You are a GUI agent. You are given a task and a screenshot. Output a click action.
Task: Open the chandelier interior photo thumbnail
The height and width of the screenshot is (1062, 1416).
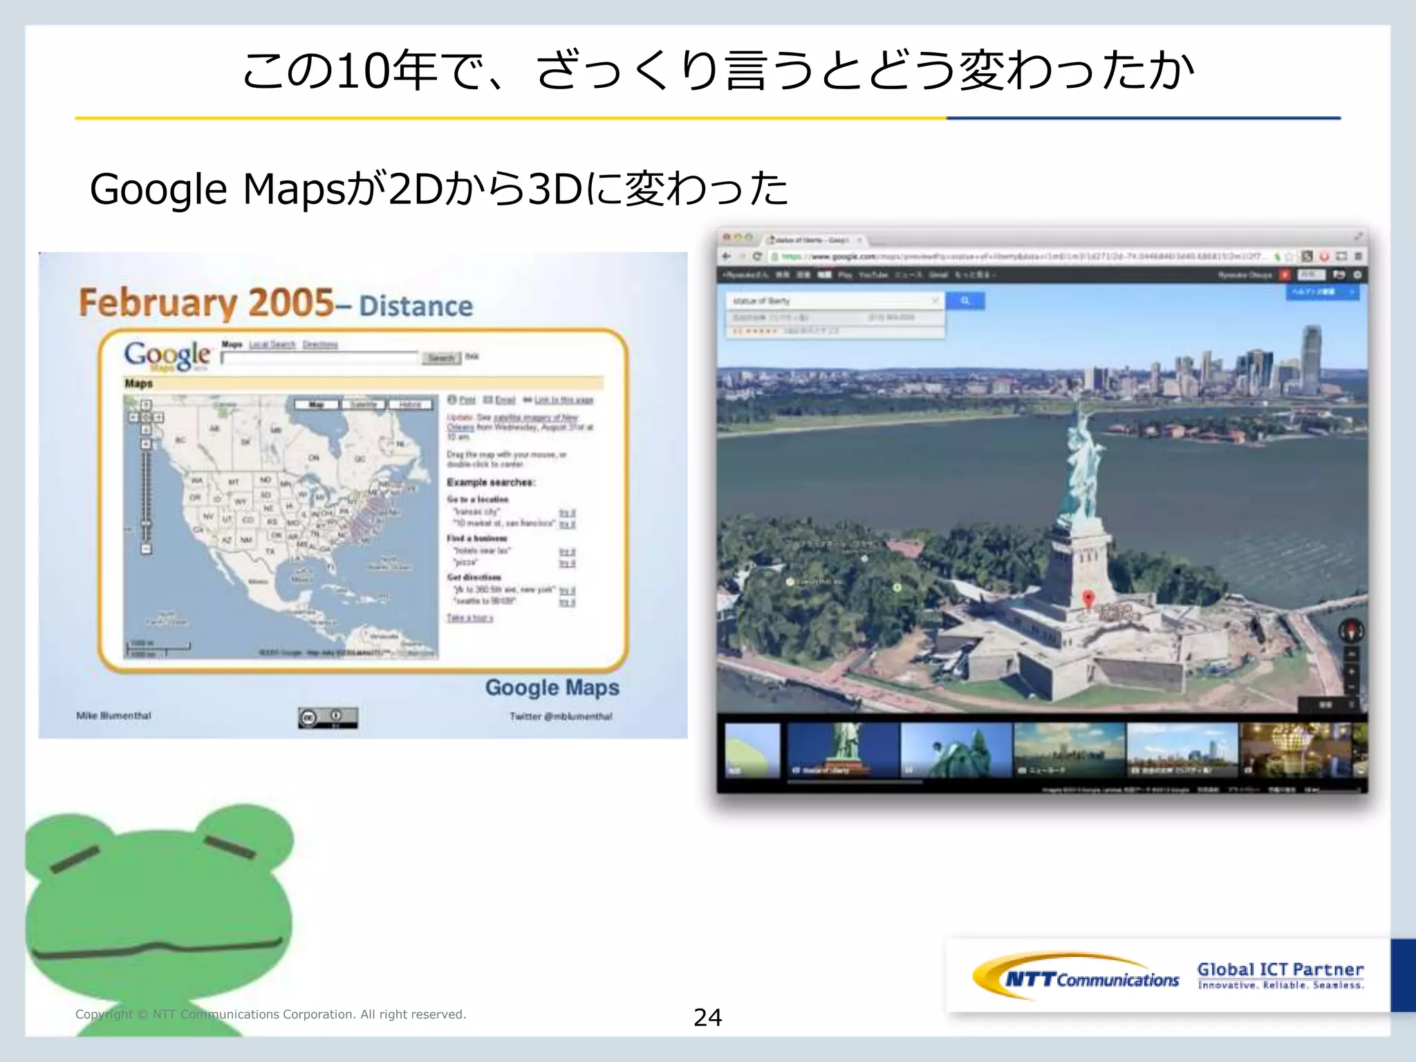[1295, 750]
